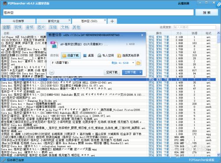Viewport: 221px width, 163px height.
Task: Sort by the 格式 column header
Action: (208, 33)
